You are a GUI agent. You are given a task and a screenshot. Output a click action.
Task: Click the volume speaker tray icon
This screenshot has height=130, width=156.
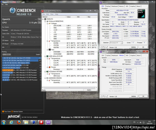pos(141,122)
